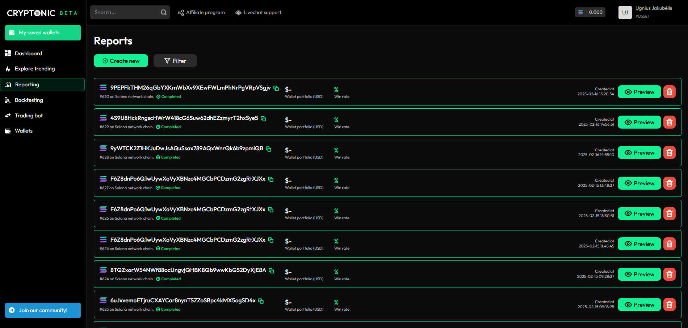Preview report #628
688x328 pixels.
639,152
